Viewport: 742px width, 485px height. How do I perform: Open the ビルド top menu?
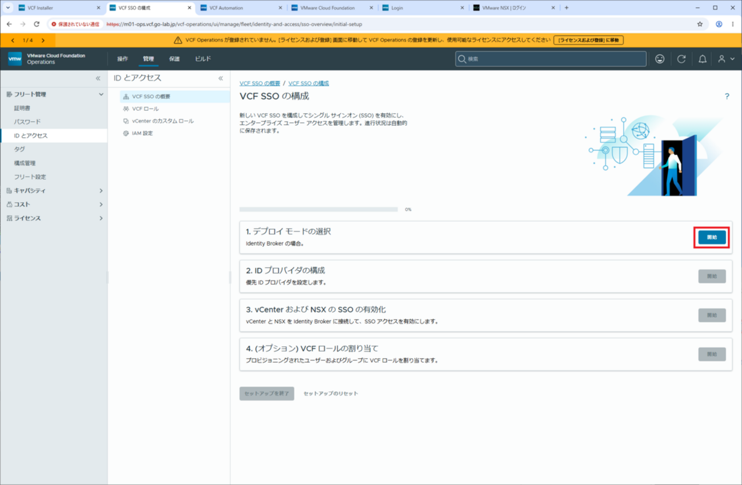coord(203,59)
